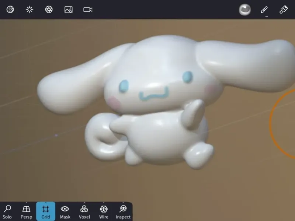Toggle Mask visibility with the eye icon
Viewport: 295px width, 221px height.
[65, 212]
